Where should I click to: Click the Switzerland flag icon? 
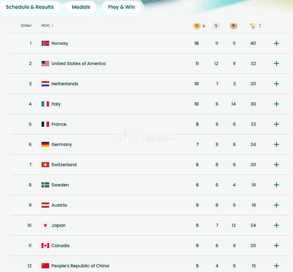[x=45, y=165]
